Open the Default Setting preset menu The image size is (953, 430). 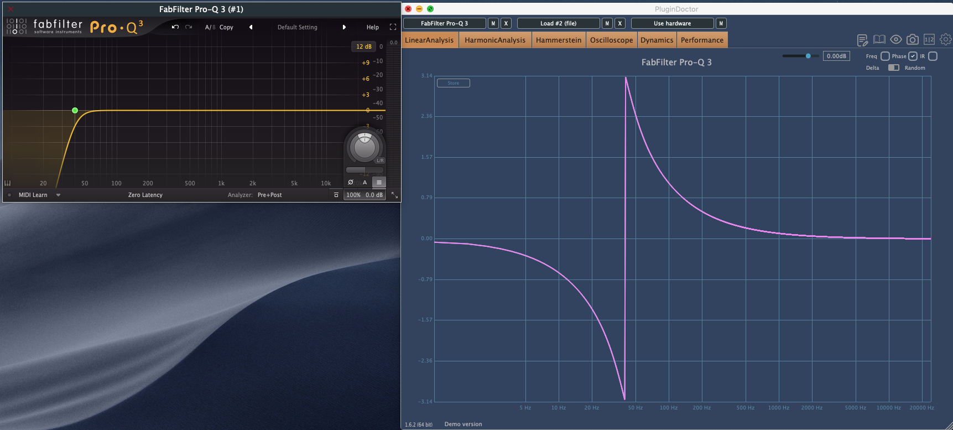pyautogui.click(x=298, y=27)
